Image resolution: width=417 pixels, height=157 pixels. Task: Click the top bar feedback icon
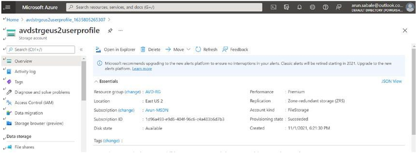(338, 7)
